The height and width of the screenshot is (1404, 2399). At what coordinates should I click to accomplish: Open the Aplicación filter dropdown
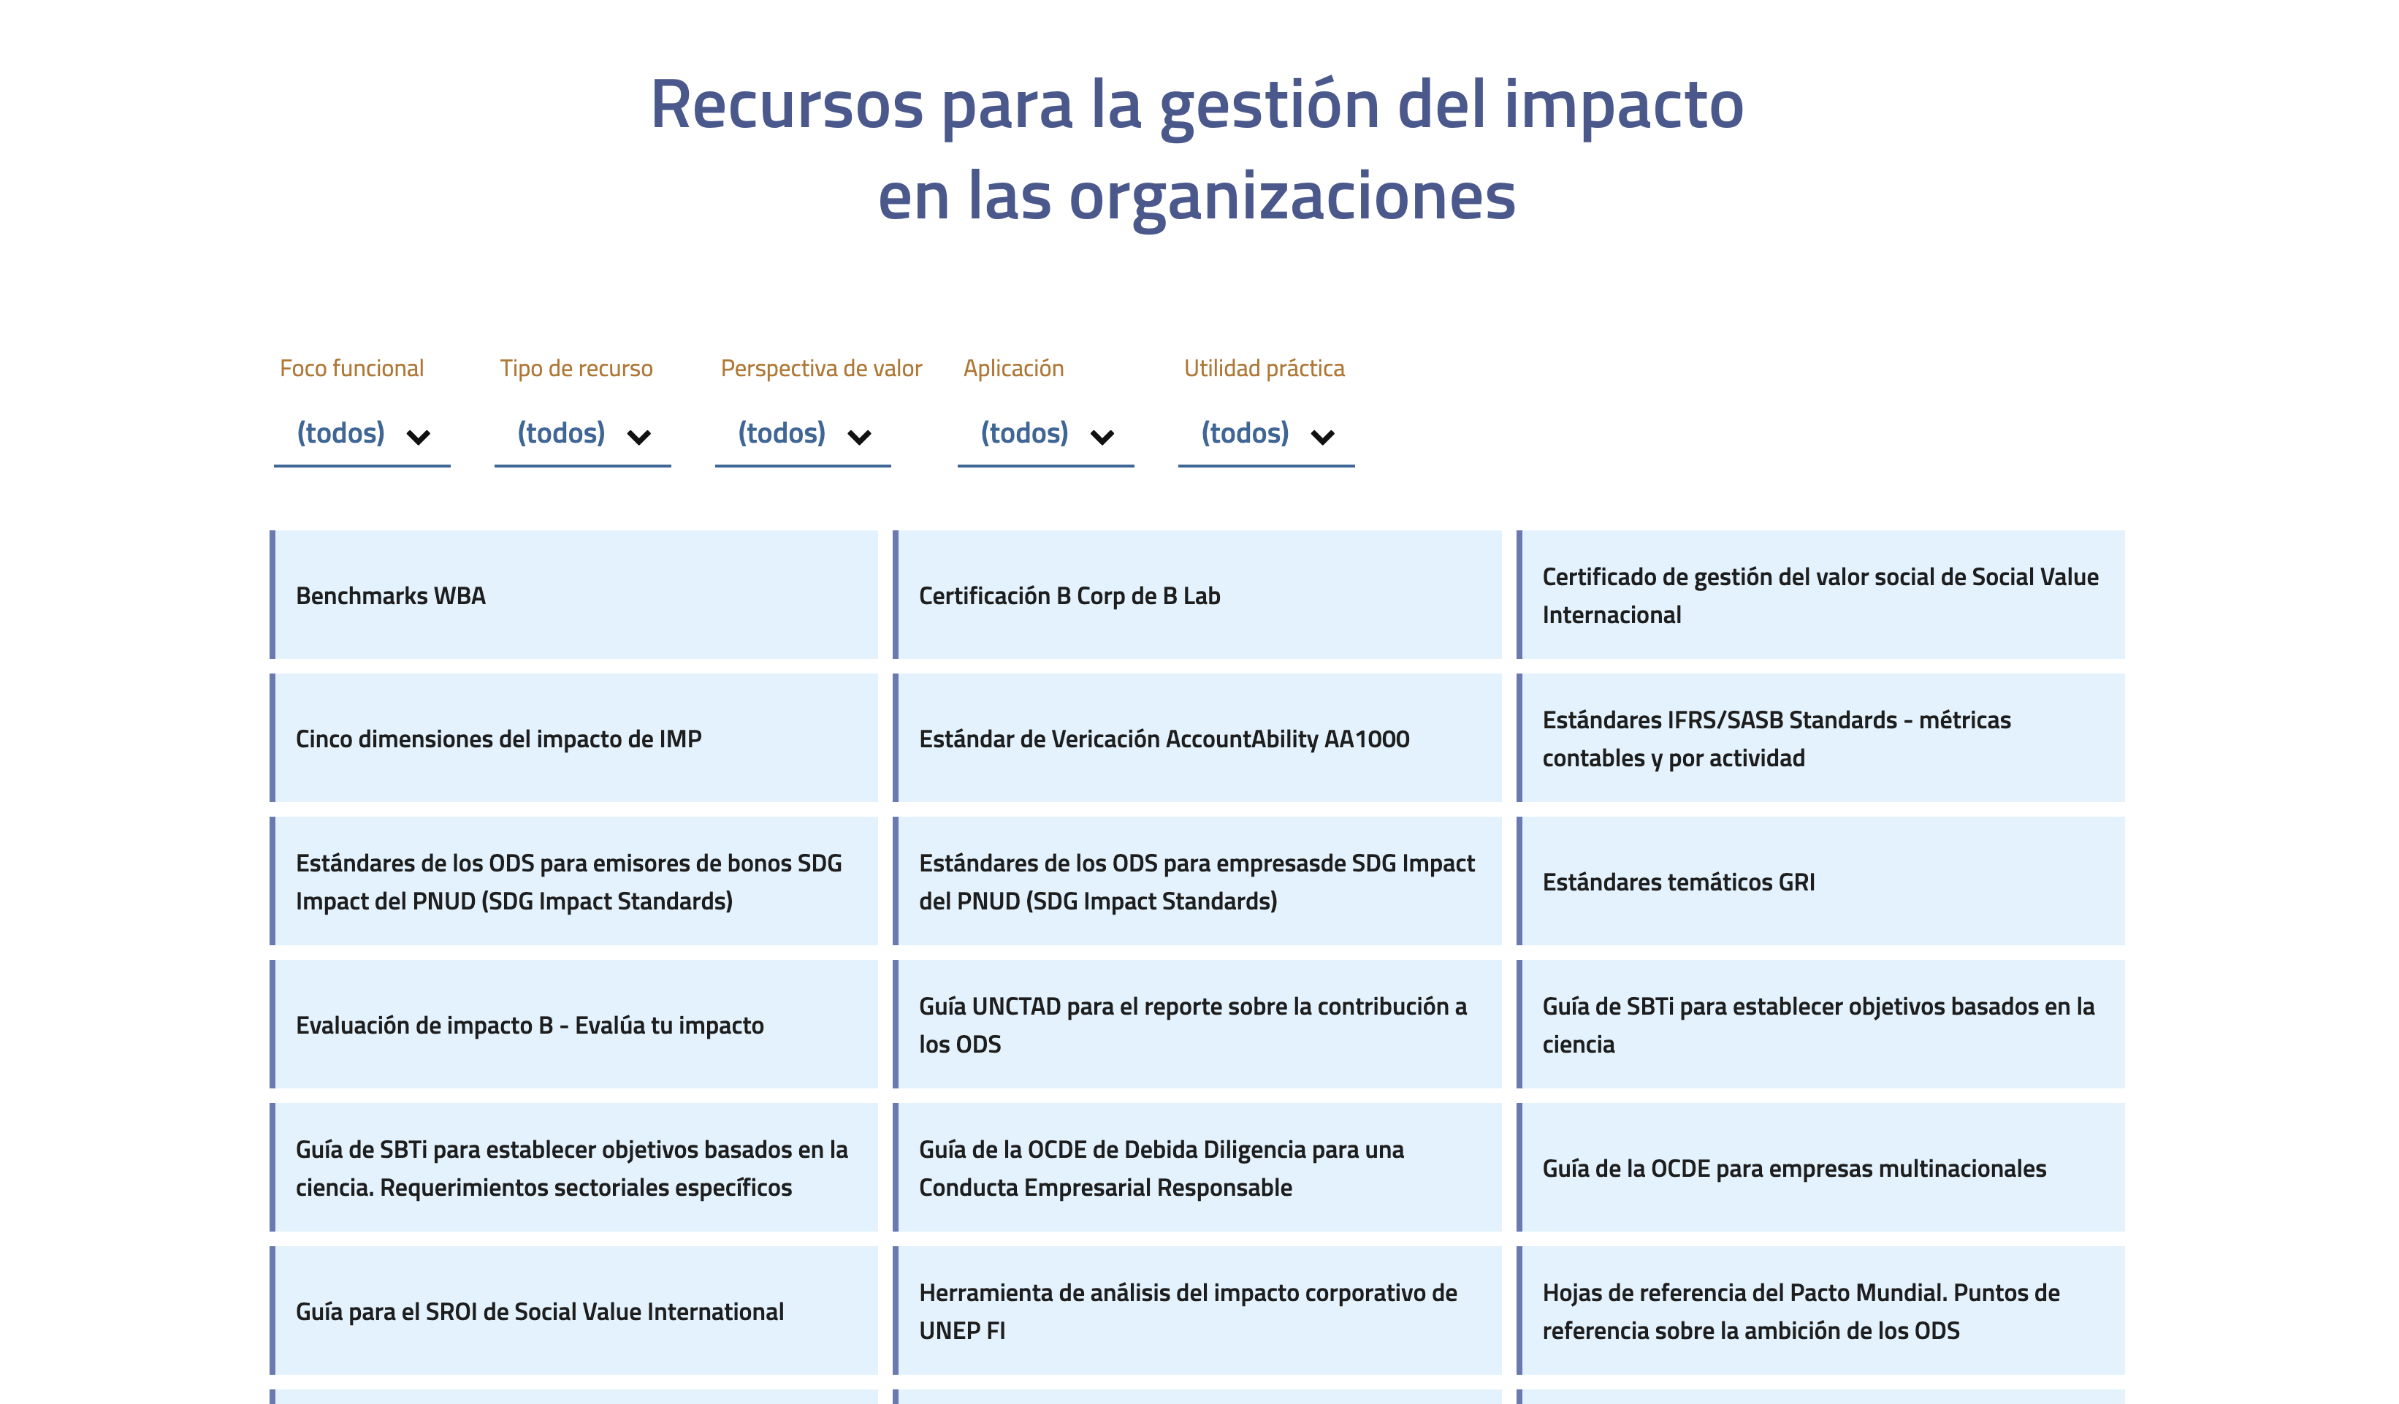[x=1045, y=434]
